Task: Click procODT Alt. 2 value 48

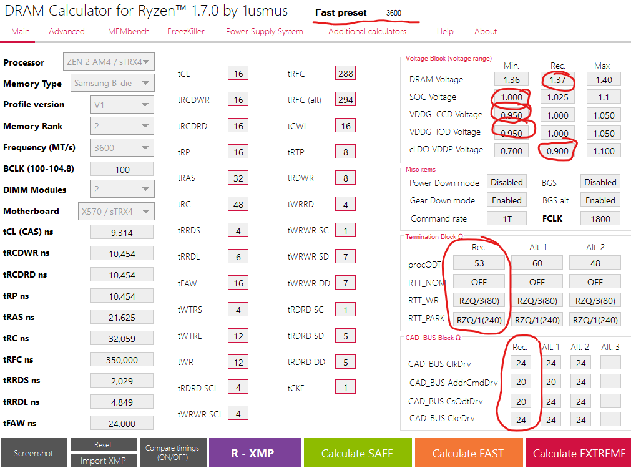Action: [x=595, y=263]
